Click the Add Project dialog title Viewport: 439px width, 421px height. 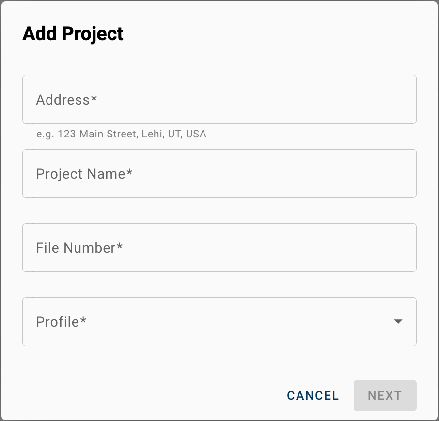(x=73, y=34)
